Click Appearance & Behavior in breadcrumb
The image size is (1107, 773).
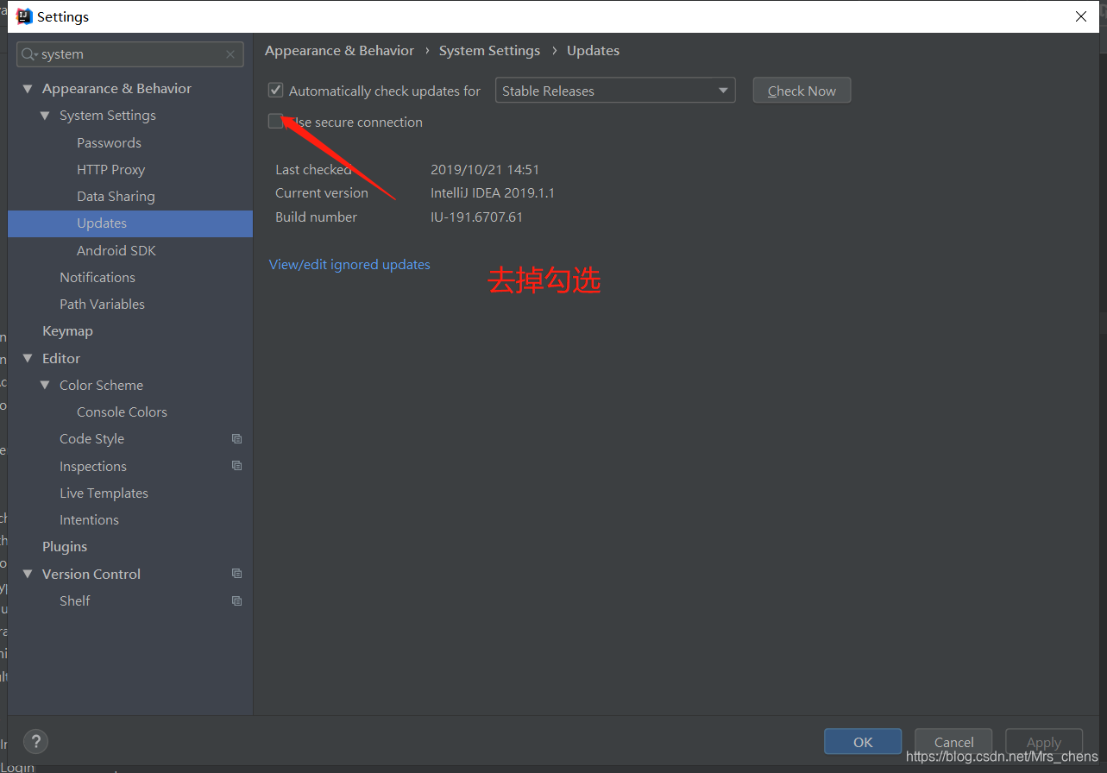[339, 50]
